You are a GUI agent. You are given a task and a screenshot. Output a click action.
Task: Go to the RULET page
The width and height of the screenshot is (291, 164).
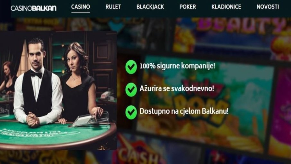click(113, 7)
